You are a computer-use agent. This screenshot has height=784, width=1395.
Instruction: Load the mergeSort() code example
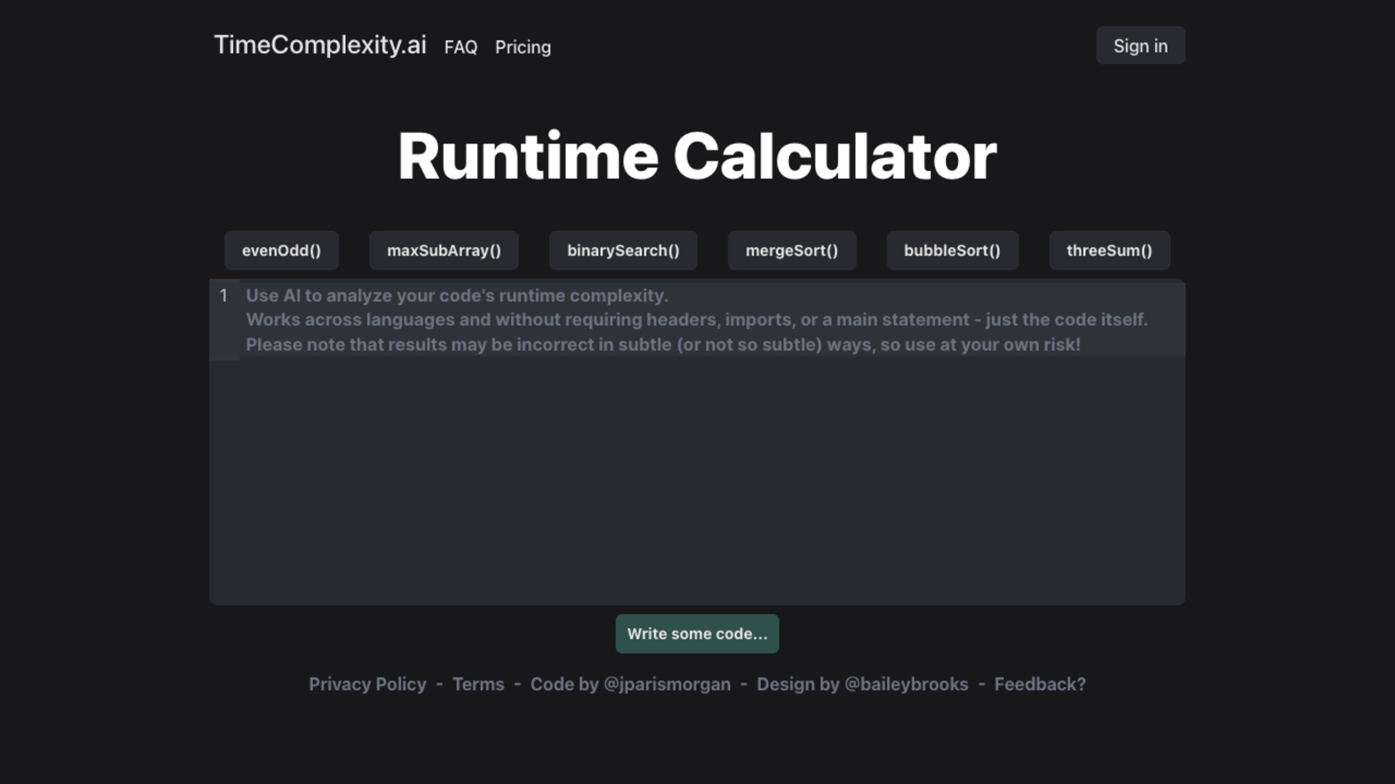tap(791, 250)
